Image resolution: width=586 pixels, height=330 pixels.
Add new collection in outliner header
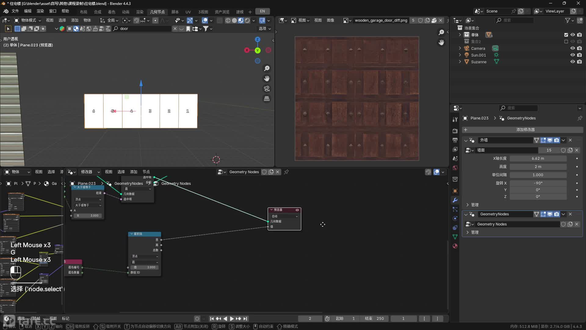pos(580,20)
